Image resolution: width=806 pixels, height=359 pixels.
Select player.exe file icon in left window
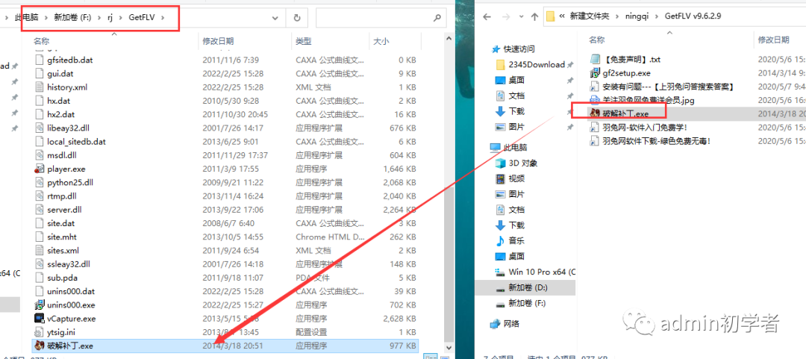[x=40, y=169]
